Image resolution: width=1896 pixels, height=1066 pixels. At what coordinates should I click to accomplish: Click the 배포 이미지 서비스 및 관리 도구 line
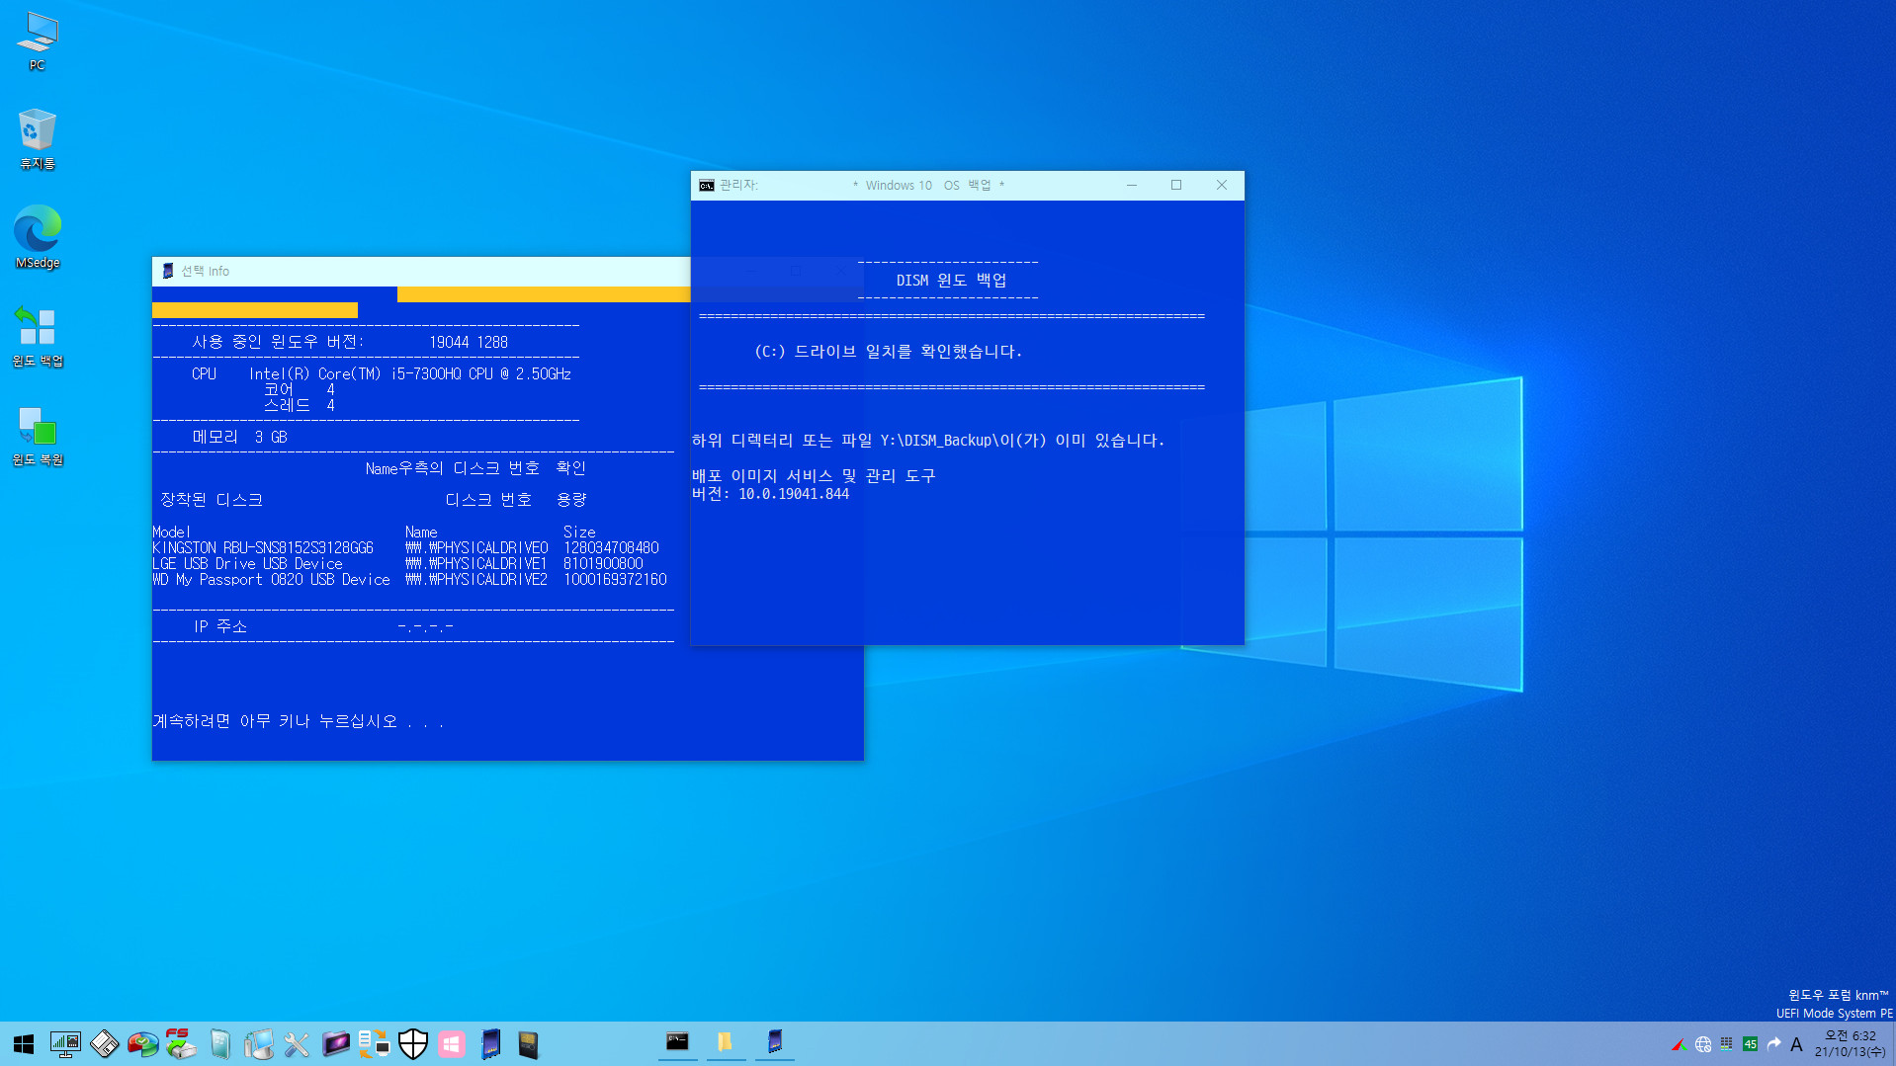pyautogui.click(x=814, y=476)
